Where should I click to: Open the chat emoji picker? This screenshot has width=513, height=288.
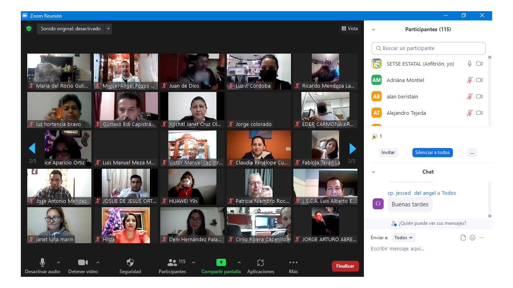(x=473, y=238)
